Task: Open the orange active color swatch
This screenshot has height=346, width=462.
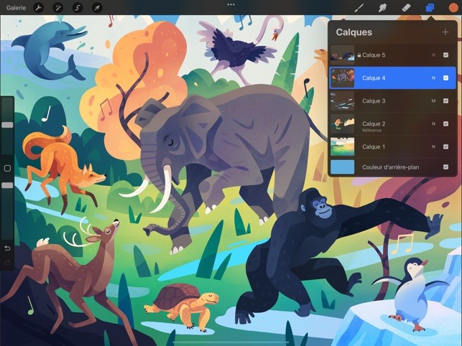Action: pos(453,8)
